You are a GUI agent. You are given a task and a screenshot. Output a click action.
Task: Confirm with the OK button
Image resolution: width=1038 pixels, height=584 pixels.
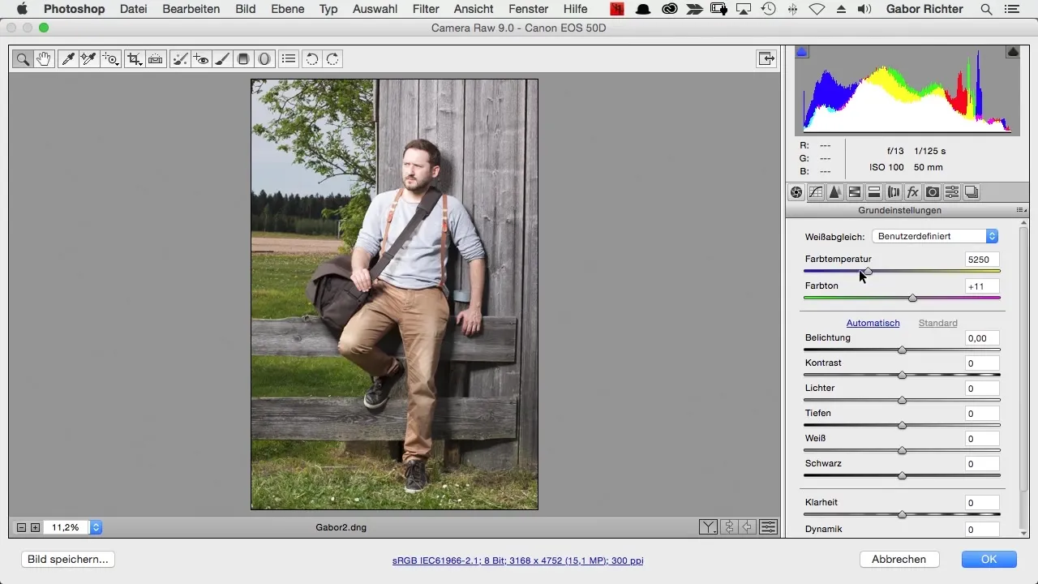coord(989,559)
